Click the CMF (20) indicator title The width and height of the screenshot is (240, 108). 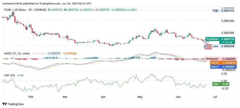click(x=10, y=75)
